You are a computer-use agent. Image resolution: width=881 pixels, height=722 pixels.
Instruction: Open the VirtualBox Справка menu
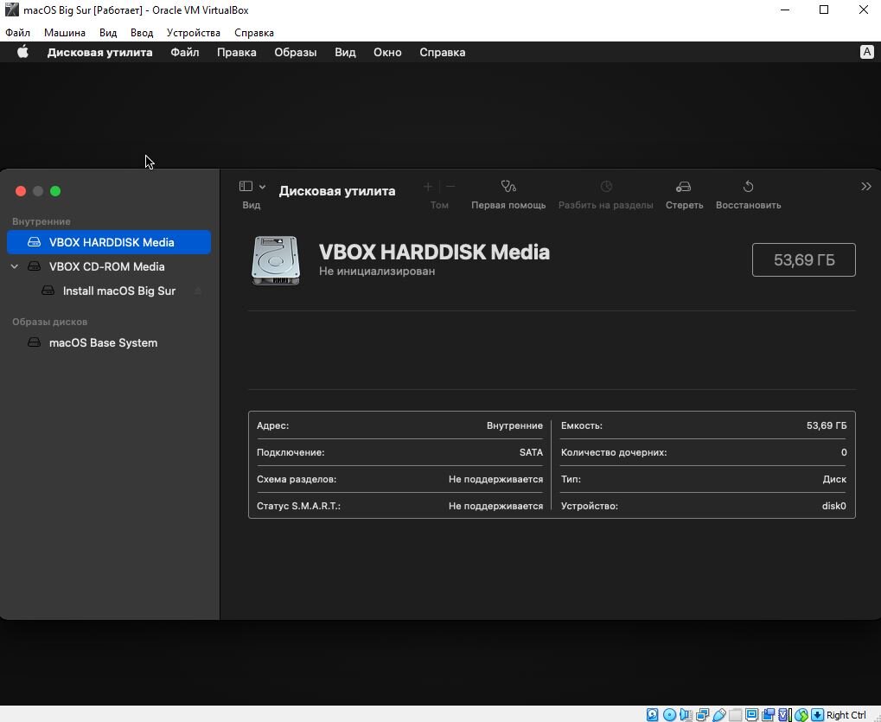254,33
